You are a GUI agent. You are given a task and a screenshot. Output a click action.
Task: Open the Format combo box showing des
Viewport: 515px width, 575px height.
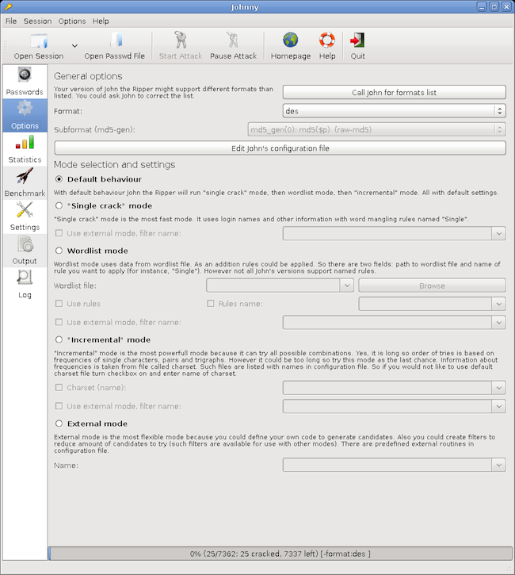click(x=394, y=111)
